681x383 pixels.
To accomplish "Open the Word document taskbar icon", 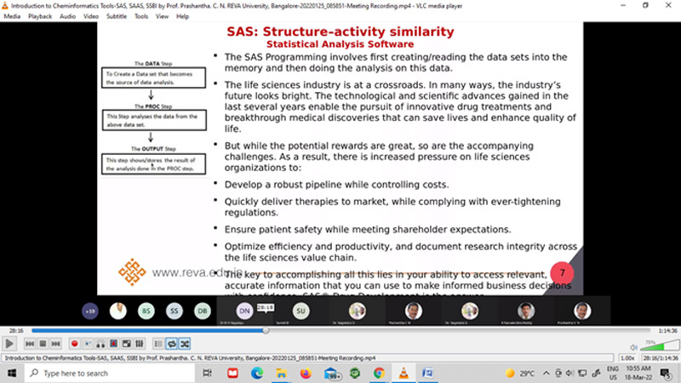I will pyautogui.click(x=428, y=373).
